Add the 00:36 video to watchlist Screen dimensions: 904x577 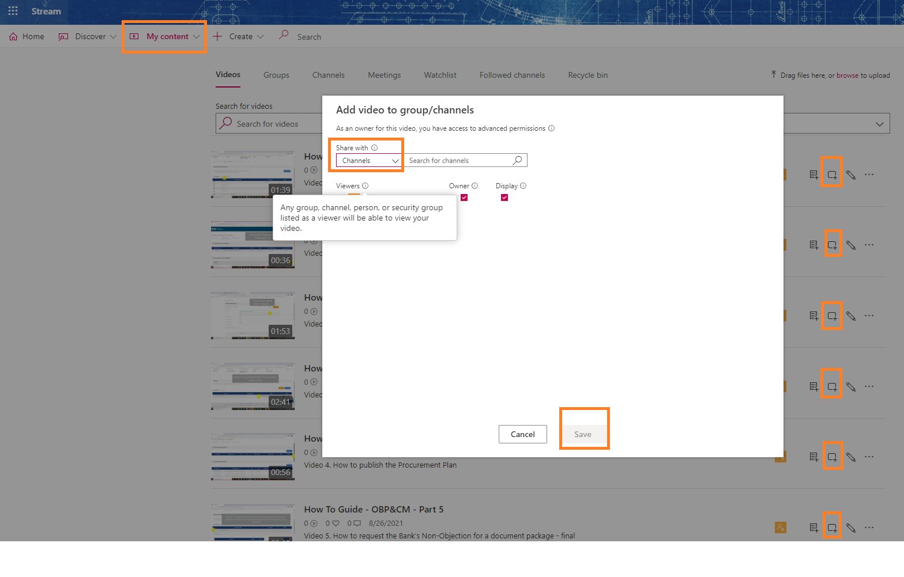click(x=813, y=245)
